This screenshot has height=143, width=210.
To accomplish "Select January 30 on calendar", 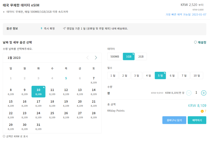I will point(25,126).
